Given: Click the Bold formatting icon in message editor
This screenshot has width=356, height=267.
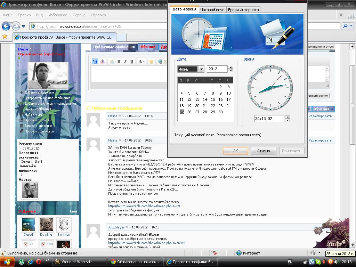Looking at the screenshot, I should click(x=119, y=62).
